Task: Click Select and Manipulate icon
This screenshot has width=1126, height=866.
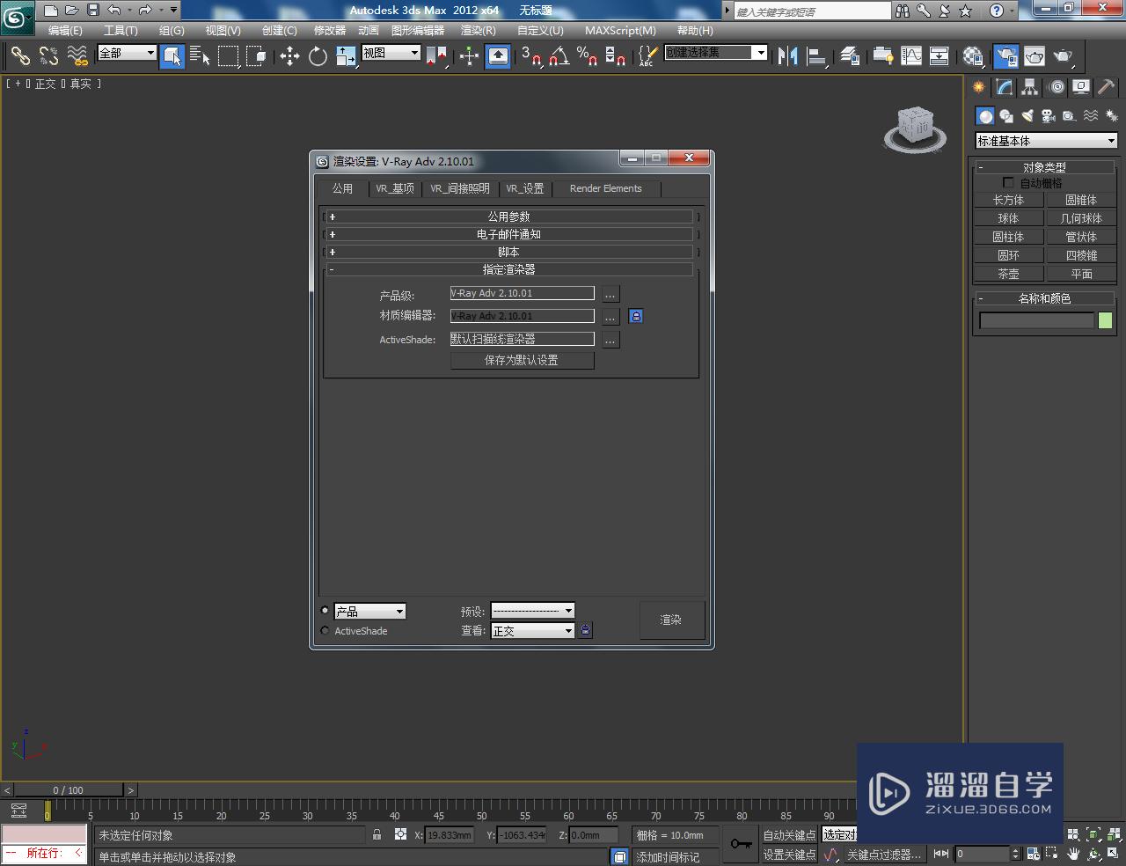Action: pos(469,56)
